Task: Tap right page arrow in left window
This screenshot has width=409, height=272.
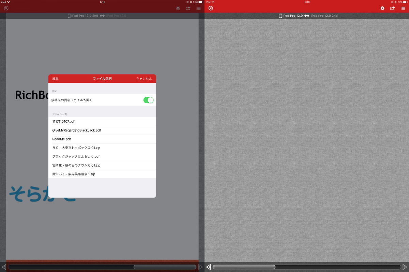Action: click(x=200, y=267)
